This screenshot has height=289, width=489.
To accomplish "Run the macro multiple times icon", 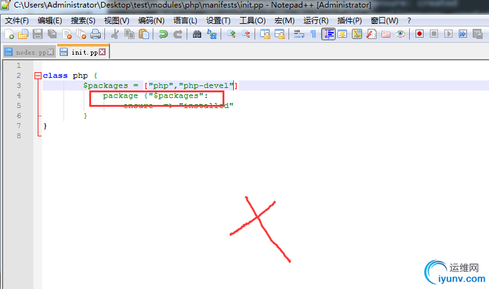I will 463,34.
